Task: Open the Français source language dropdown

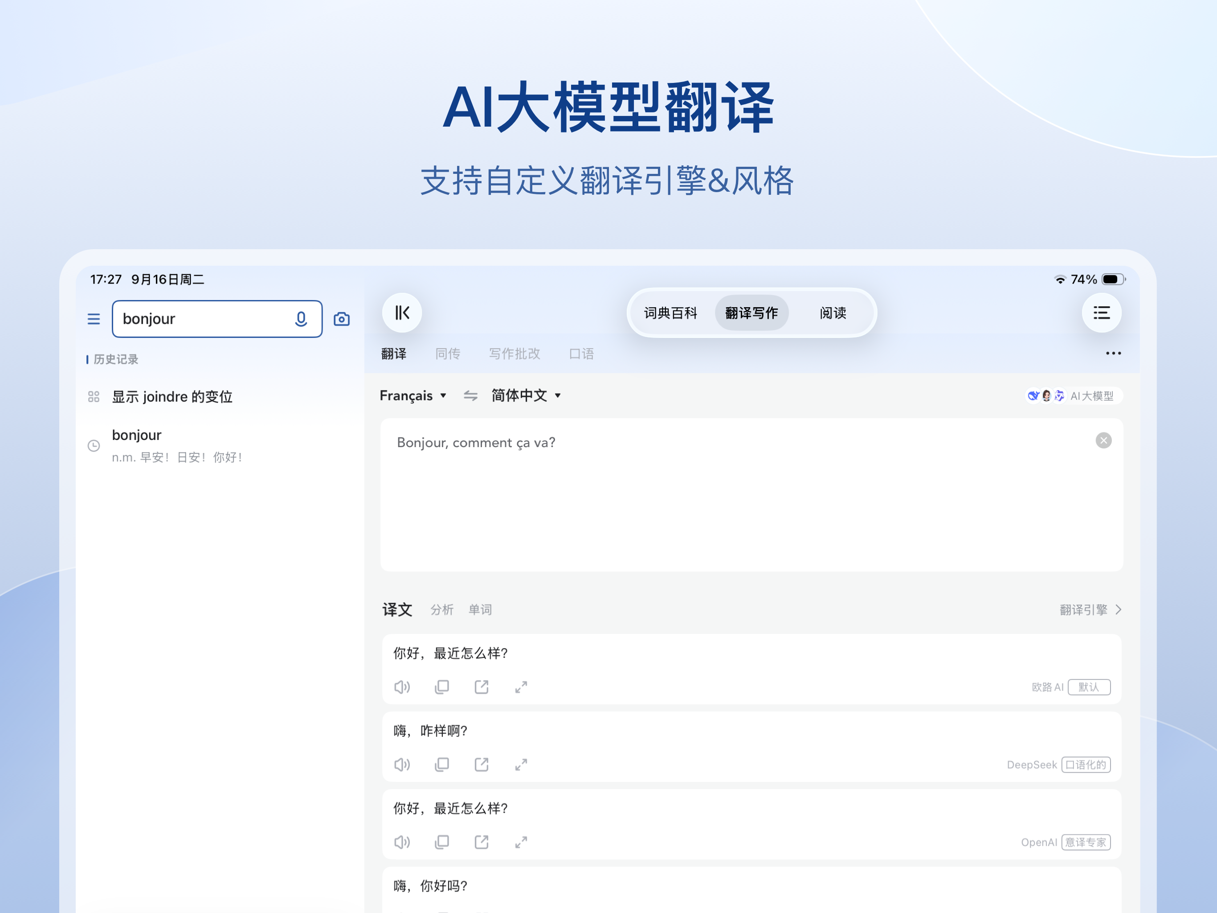Action: click(412, 395)
